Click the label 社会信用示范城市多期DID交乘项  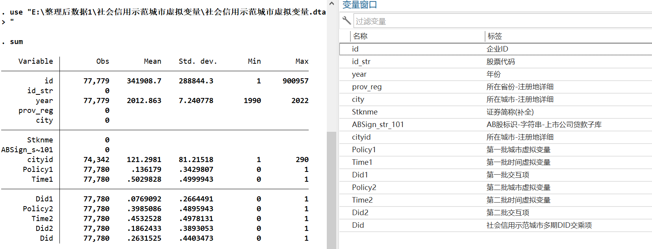[539, 225]
